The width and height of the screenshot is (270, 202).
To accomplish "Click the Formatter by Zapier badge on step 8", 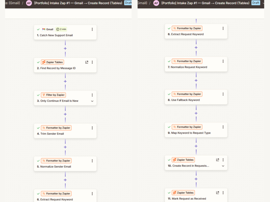I will (x=187, y=94).
